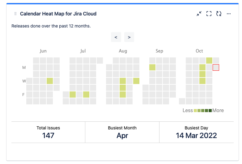242x164 pixels.
Task: Click the lightest green legend swatch
Action: click(195, 111)
